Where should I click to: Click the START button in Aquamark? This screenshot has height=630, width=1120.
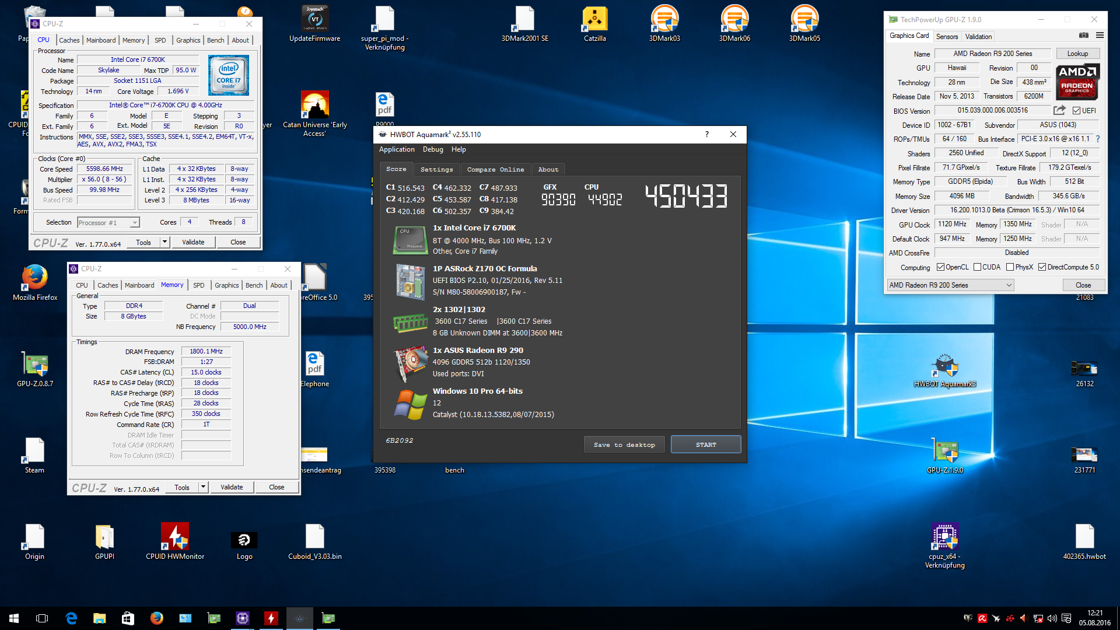click(706, 444)
